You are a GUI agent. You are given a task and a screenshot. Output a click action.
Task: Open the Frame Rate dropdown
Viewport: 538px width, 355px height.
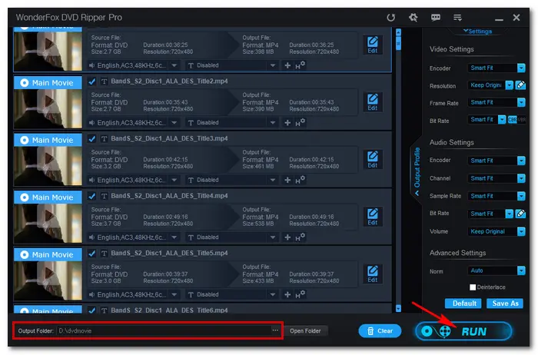[x=521, y=102]
